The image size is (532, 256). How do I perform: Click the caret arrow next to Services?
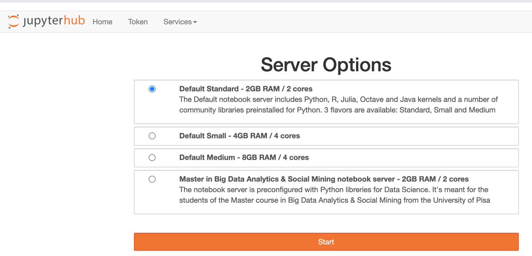[195, 22]
